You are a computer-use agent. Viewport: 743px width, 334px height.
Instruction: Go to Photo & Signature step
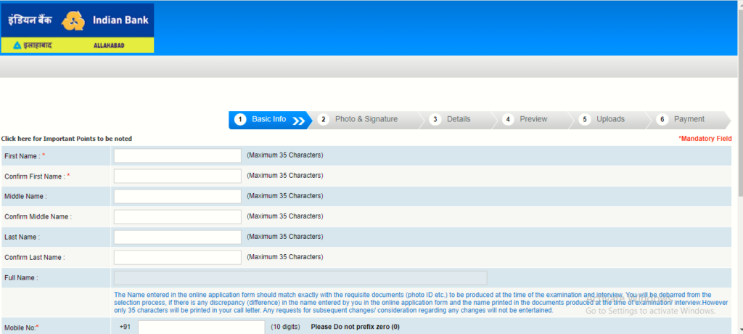366,120
